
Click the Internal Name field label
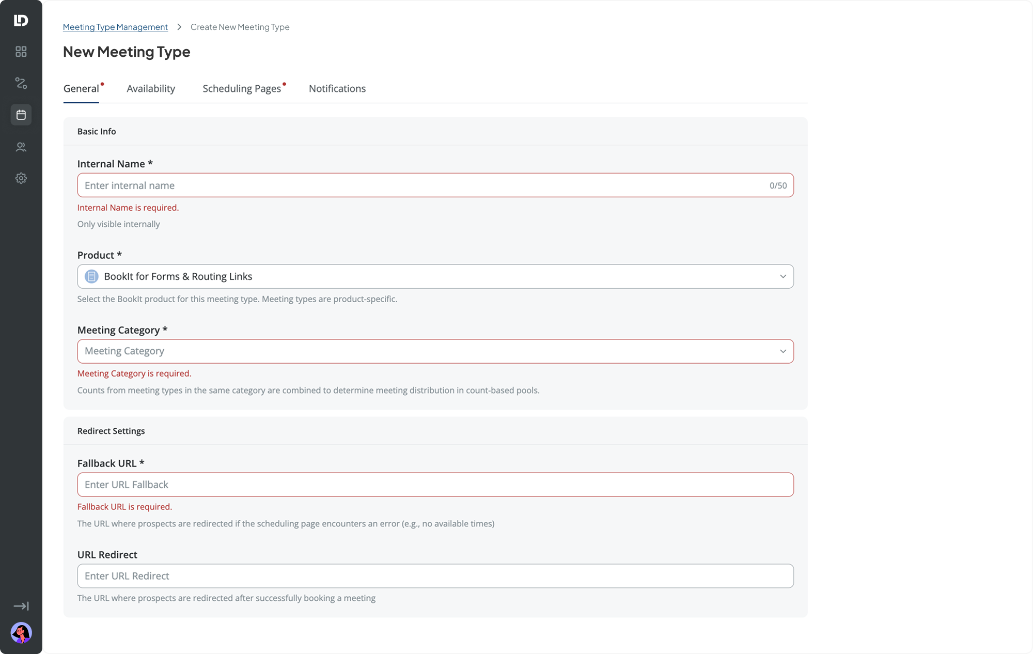pyautogui.click(x=115, y=164)
